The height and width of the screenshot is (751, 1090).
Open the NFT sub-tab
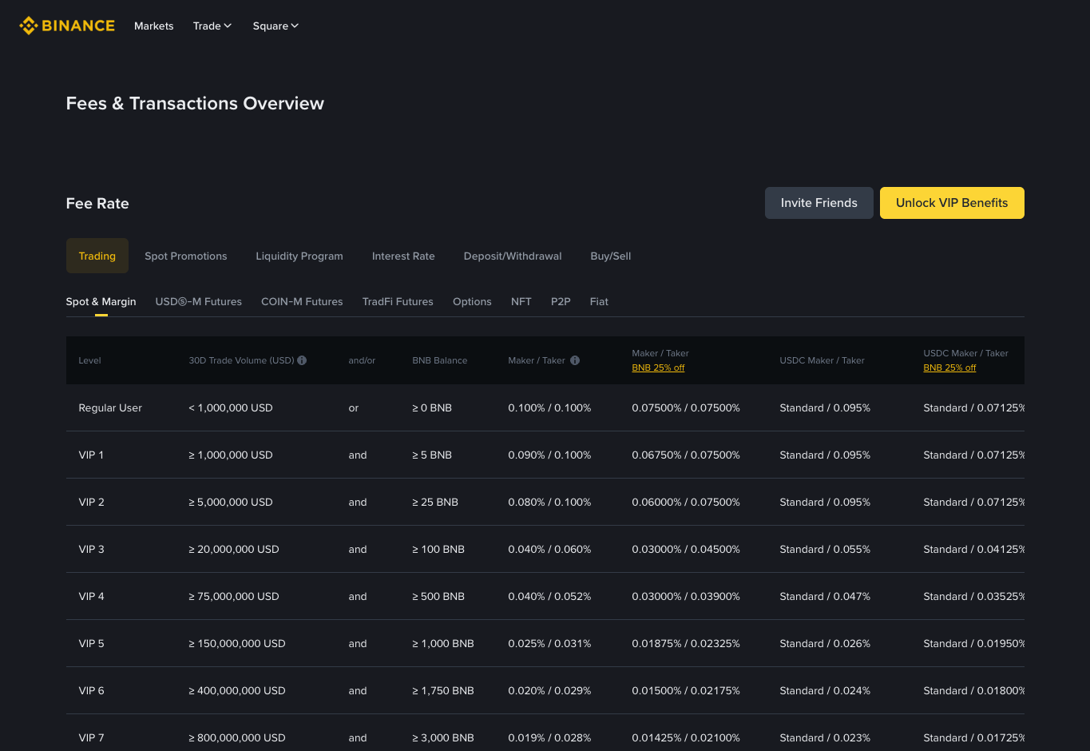[x=521, y=302]
